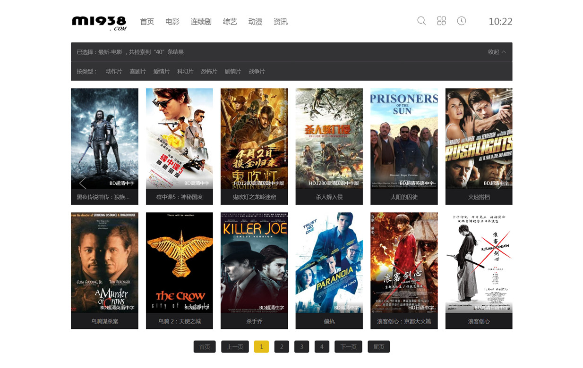This screenshot has height=368, width=583.
Task: Open the 黑夜传说前传 movie poster
Action: click(104, 139)
